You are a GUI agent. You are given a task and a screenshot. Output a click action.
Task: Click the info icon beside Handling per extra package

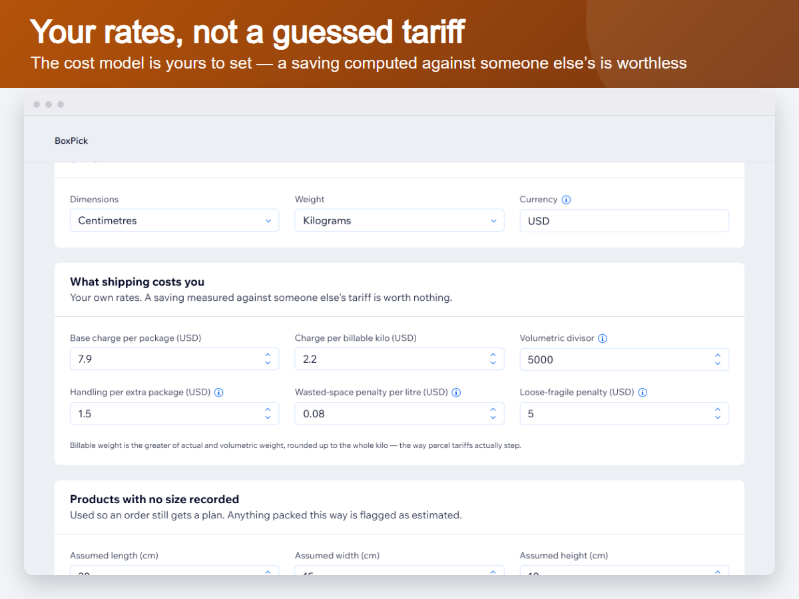pyautogui.click(x=219, y=393)
